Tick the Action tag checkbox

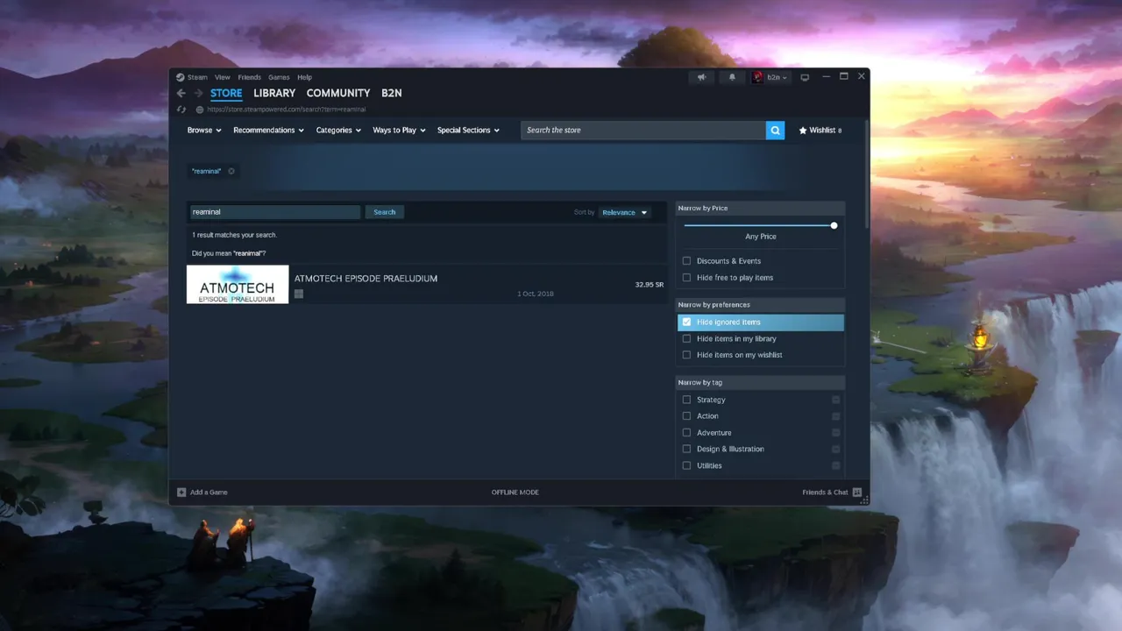tap(686, 416)
